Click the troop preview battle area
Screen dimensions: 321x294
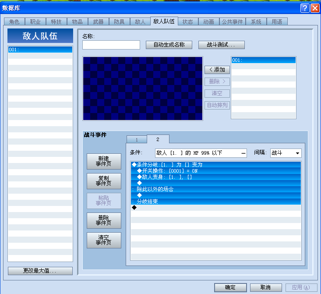click(x=143, y=89)
